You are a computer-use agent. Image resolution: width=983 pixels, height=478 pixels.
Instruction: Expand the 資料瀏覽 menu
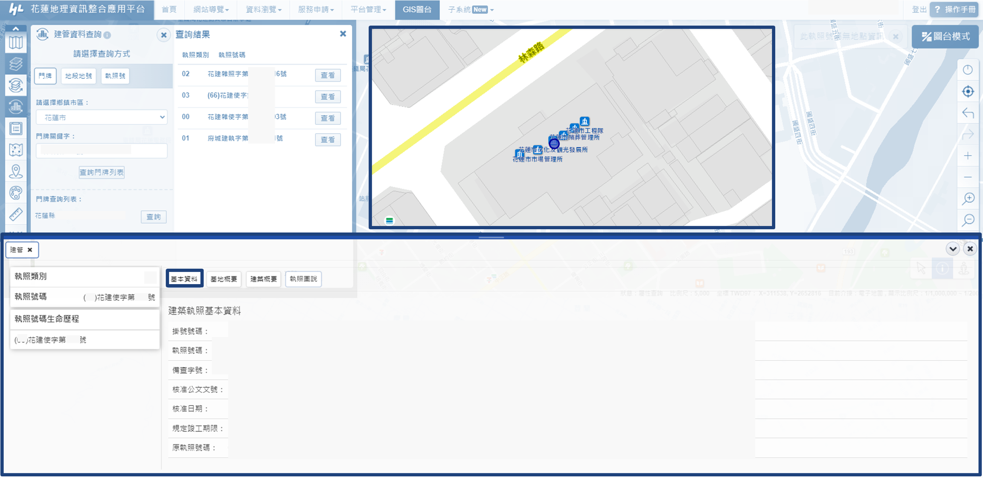point(263,9)
